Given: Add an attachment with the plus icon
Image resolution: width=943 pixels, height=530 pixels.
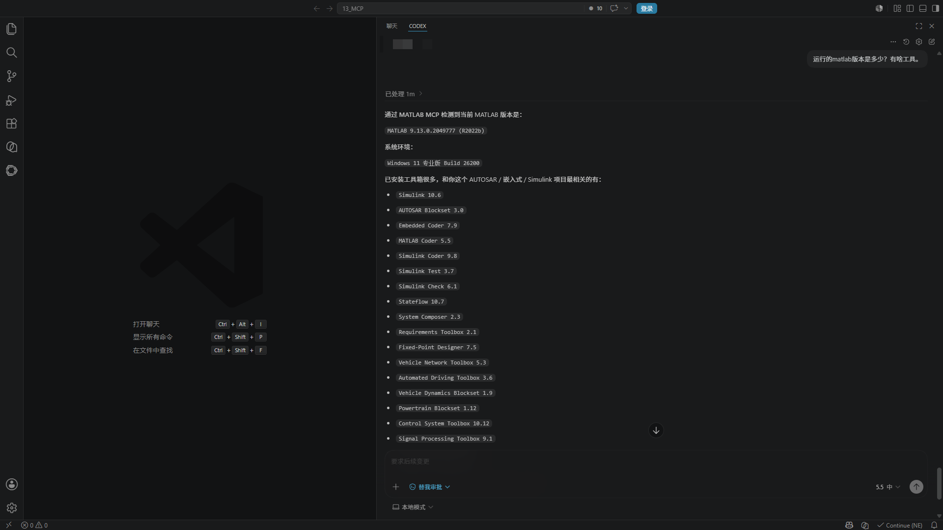Looking at the screenshot, I should (396, 487).
